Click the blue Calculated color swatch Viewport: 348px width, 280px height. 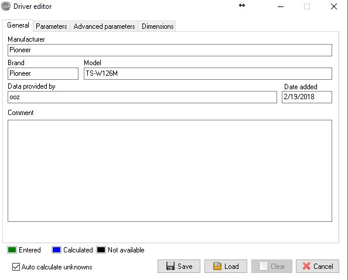(x=56, y=250)
